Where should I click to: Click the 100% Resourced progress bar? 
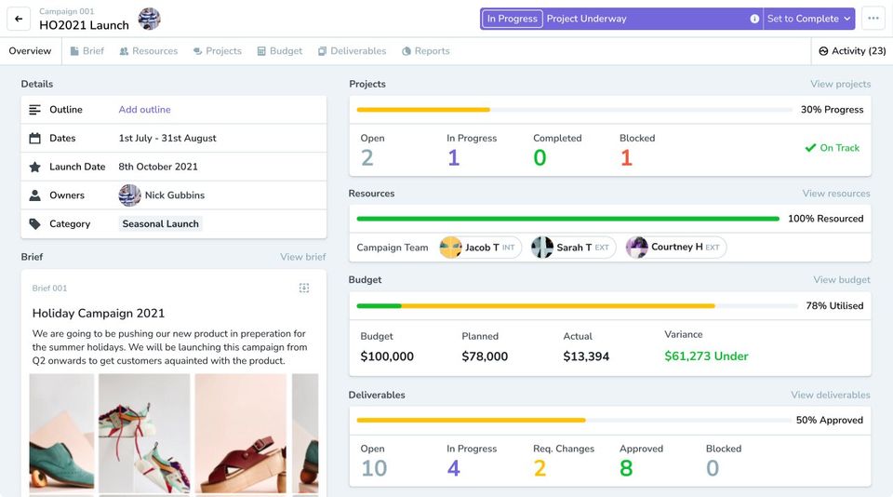pos(567,219)
